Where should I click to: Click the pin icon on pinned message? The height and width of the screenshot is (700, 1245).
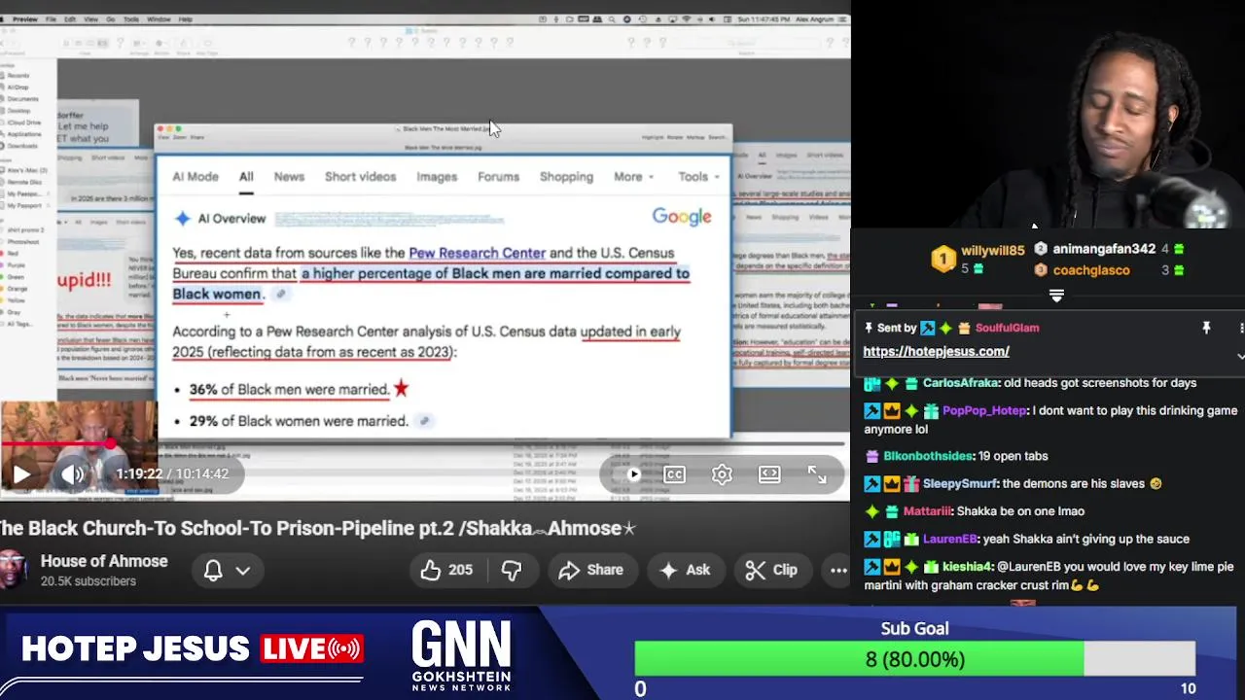point(1206,329)
